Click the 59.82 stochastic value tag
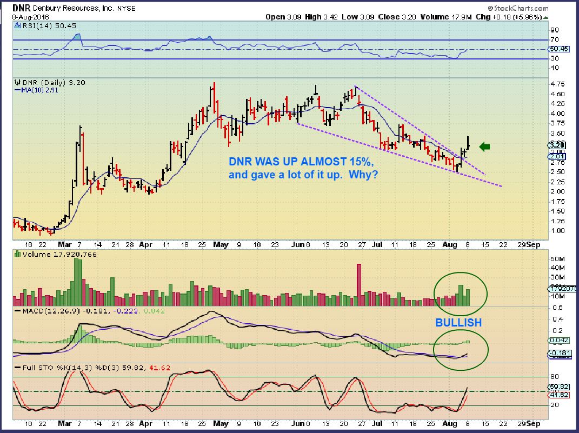The height and width of the screenshot is (433, 579). 559,387
